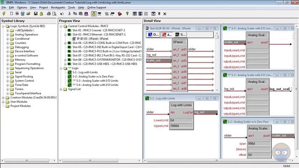The width and height of the screenshot is (299, 168).
Task: Expand the Signal List node
Action: point(61,89)
